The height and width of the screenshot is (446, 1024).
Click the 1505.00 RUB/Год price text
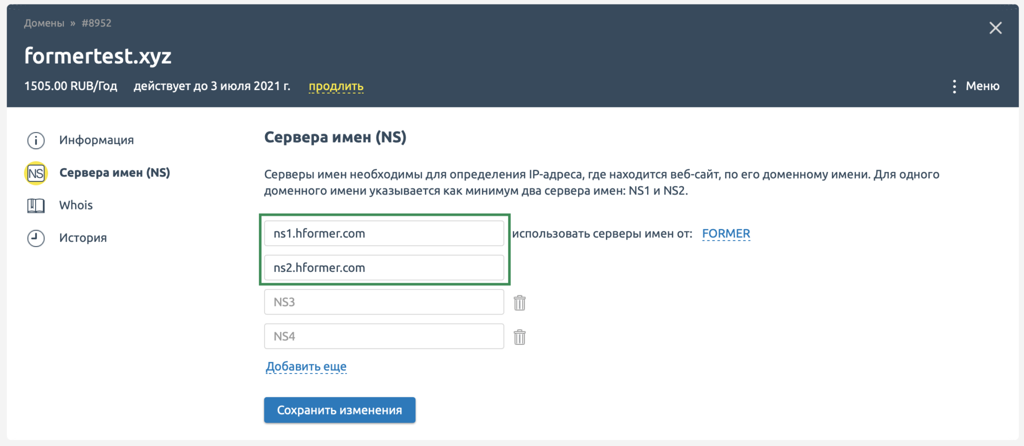click(x=70, y=86)
